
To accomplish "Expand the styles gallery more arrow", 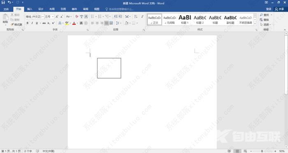I will coord(255,24).
